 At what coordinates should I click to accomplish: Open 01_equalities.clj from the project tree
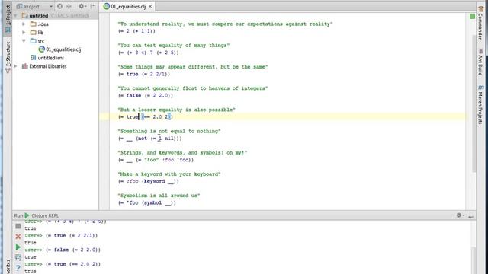click(59, 49)
